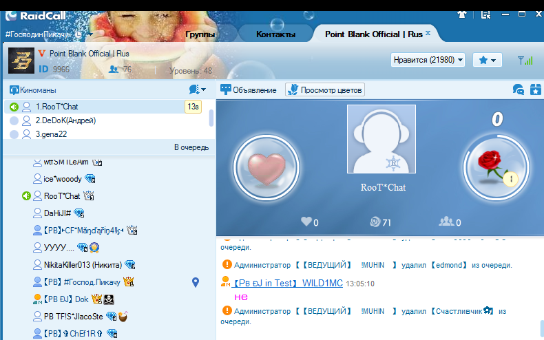Click the diamond badge beside DaHiJI#

point(79,213)
